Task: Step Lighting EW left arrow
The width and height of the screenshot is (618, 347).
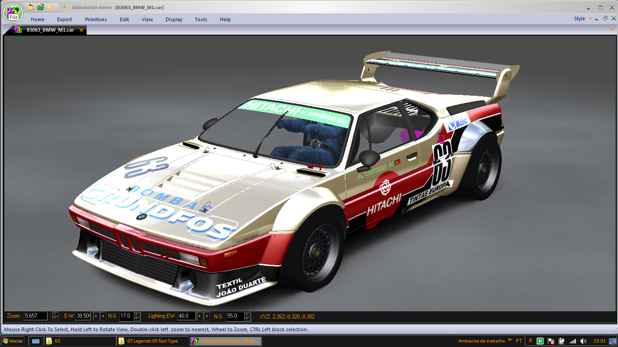Action: [x=200, y=316]
